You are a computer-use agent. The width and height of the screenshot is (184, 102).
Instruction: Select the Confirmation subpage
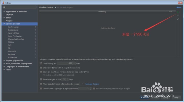coord(13,27)
